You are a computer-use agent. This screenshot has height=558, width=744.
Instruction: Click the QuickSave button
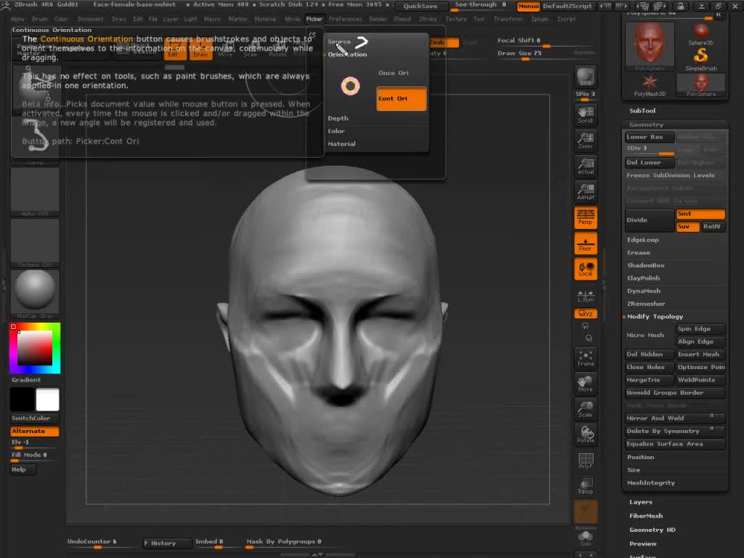point(420,6)
